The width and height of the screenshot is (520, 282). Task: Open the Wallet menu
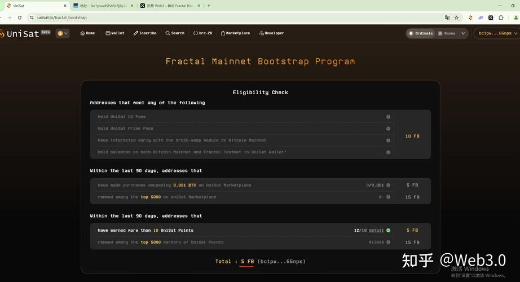115,33
